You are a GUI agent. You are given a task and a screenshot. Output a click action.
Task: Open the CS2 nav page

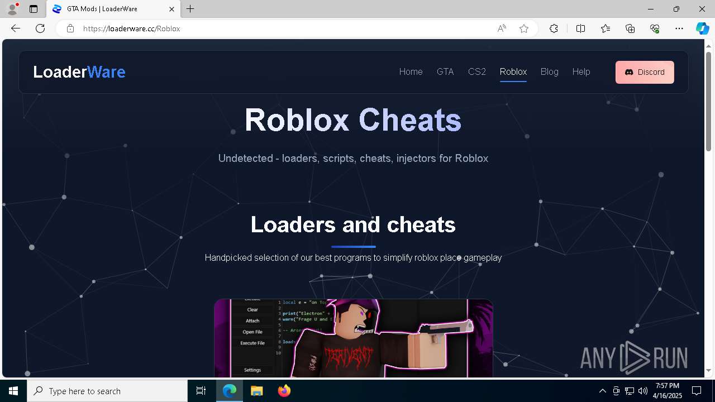pyautogui.click(x=477, y=71)
